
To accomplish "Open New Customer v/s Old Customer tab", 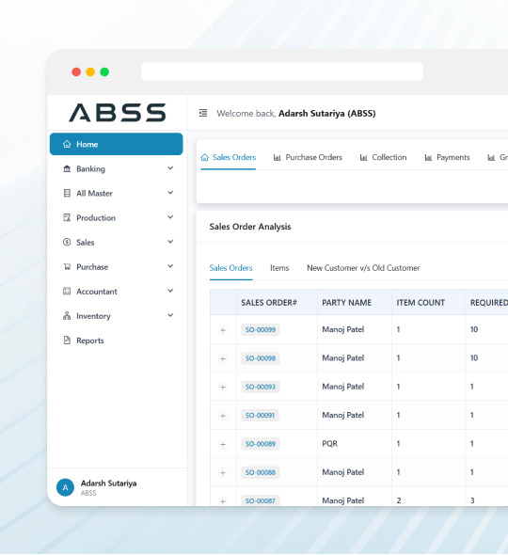I will [363, 268].
